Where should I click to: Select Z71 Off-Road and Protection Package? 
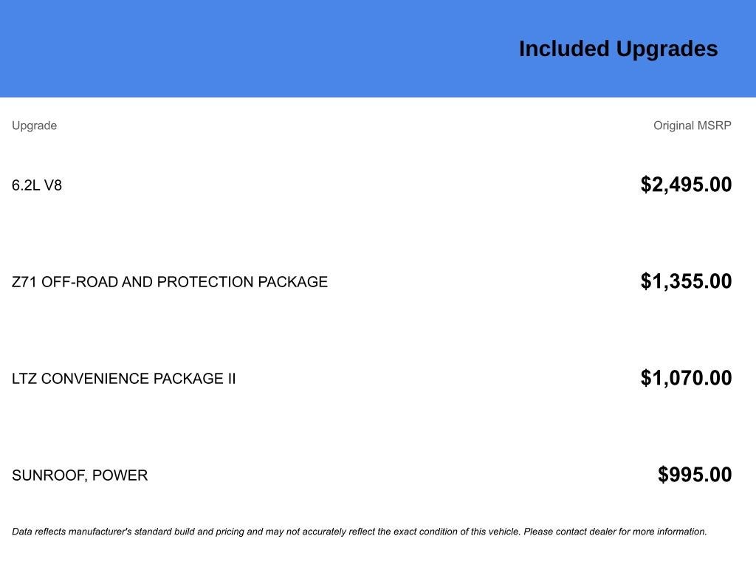coord(170,281)
